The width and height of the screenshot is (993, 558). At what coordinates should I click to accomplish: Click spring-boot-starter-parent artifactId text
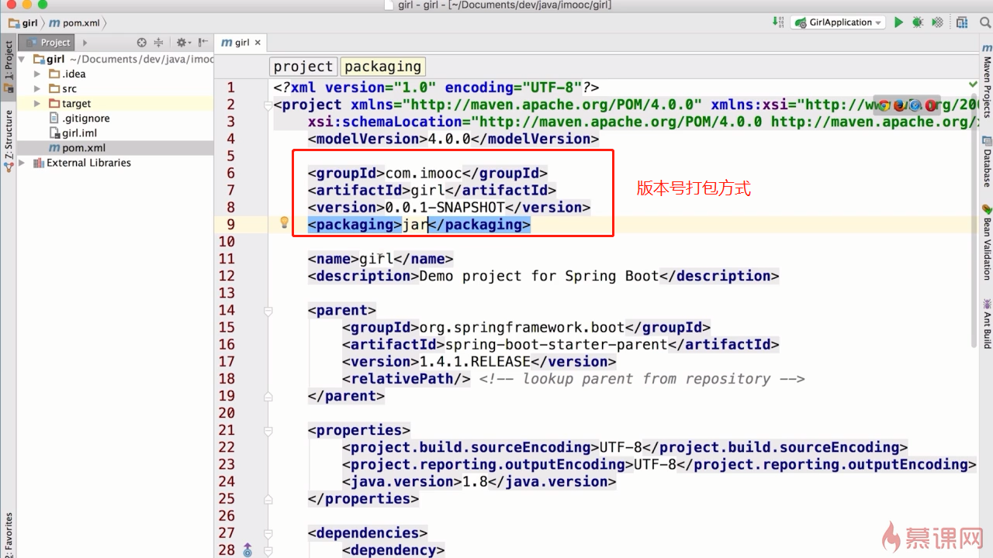tap(556, 344)
